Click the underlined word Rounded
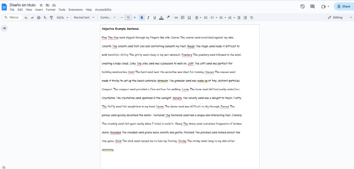Screen dimensions: 354x169 (115, 132)
